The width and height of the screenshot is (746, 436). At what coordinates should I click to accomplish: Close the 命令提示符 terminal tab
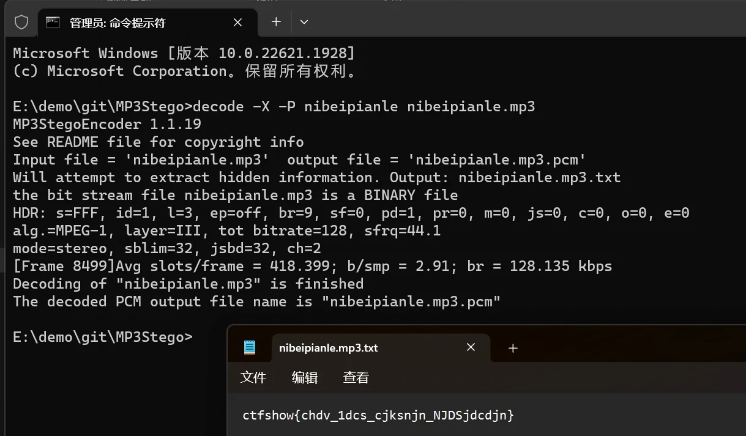pos(237,23)
